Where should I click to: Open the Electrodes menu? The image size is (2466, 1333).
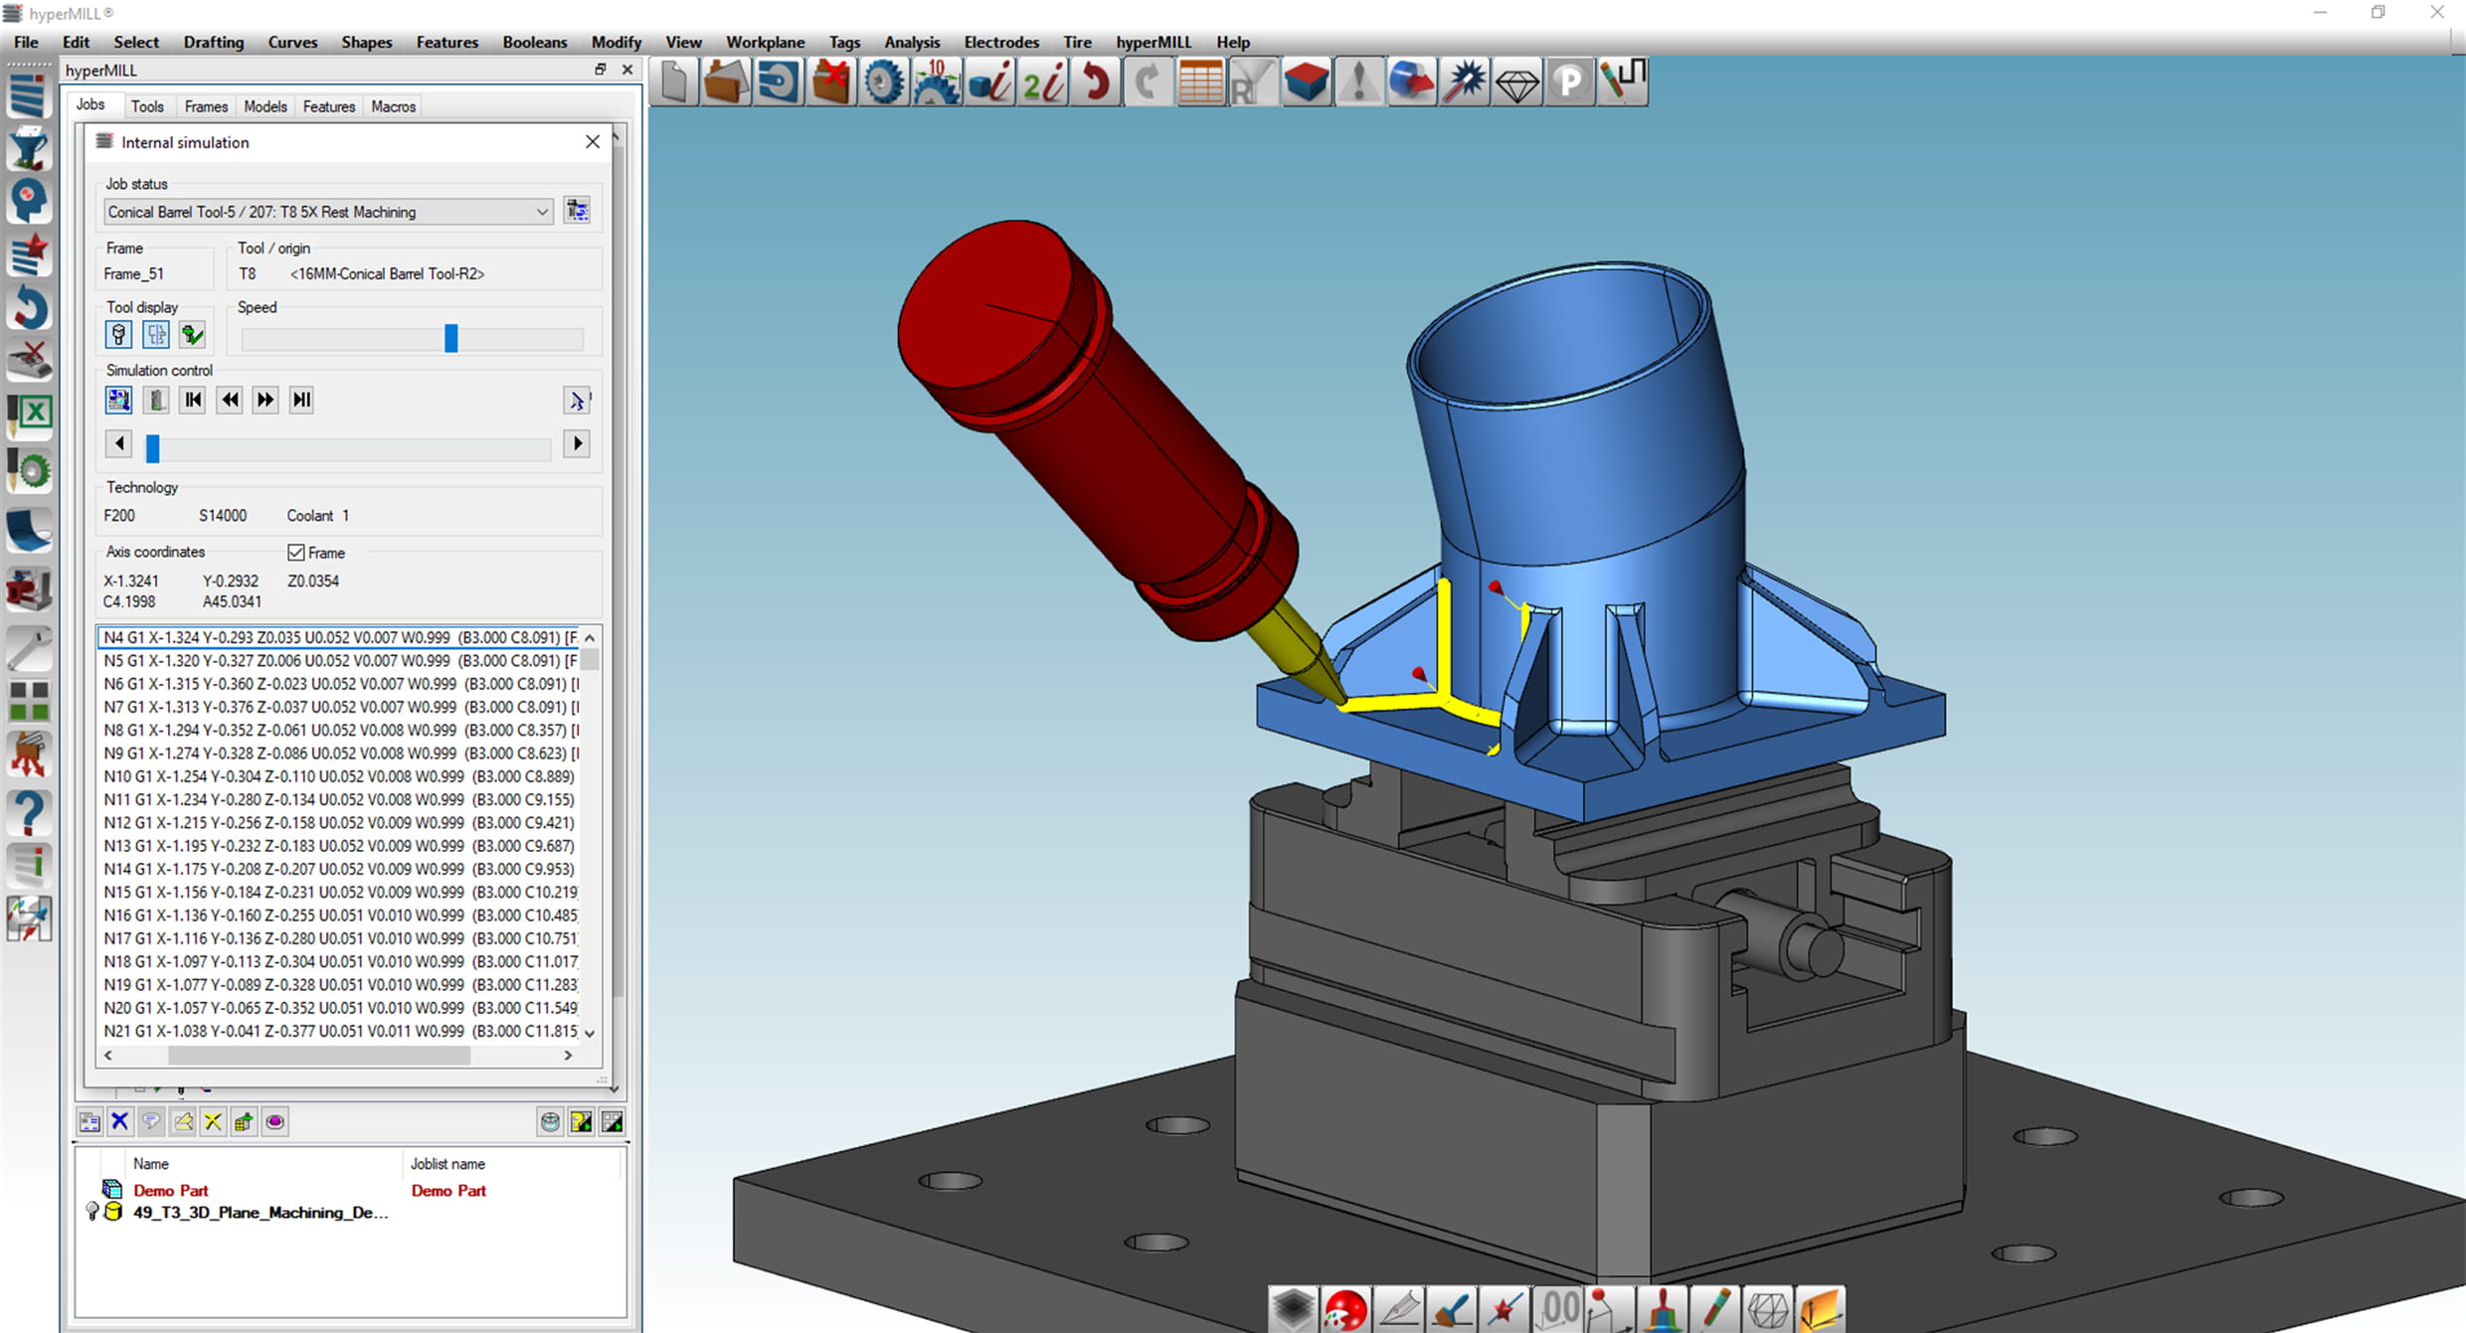pyautogui.click(x=1001, y=42)
